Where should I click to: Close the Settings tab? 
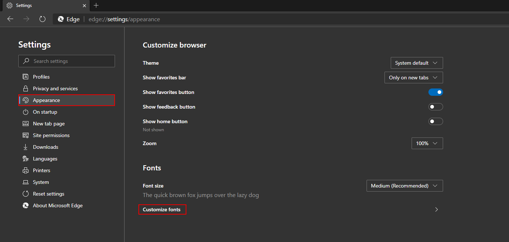(x=84, y=5)
